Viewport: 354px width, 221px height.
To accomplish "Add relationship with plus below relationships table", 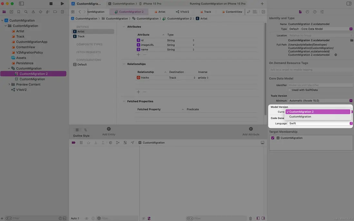I will coord(138,92).
